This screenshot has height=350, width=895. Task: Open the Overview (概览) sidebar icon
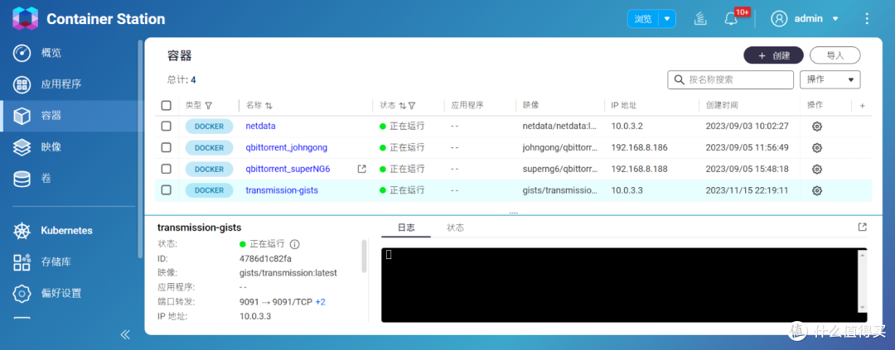pyautogui.click(x=22, y=53)
